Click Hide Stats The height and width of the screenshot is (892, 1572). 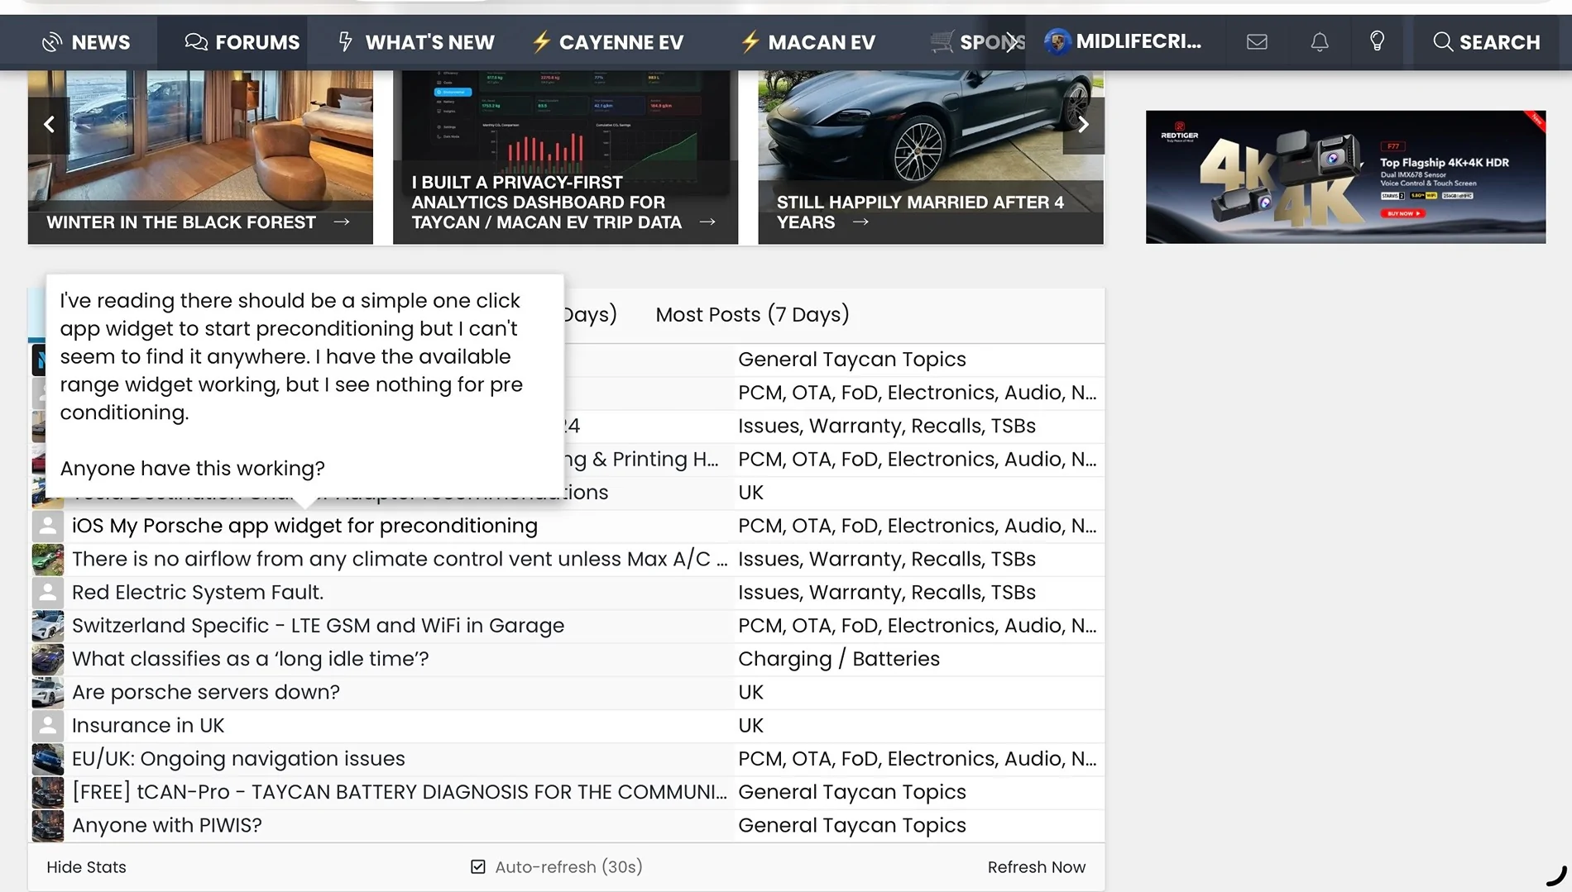tap(86, 867)
